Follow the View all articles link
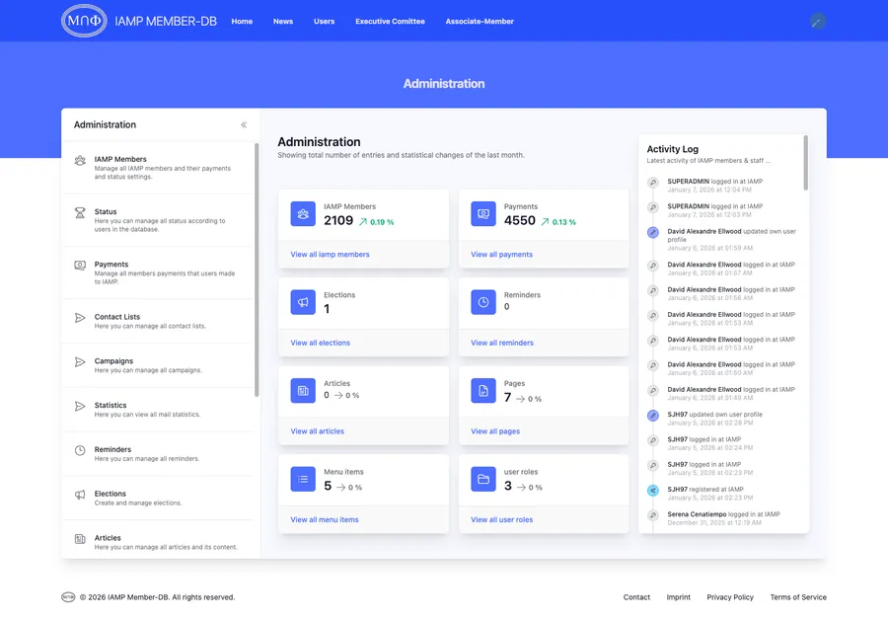Viewport: 888px width, 619px height. tap(317, 431)
